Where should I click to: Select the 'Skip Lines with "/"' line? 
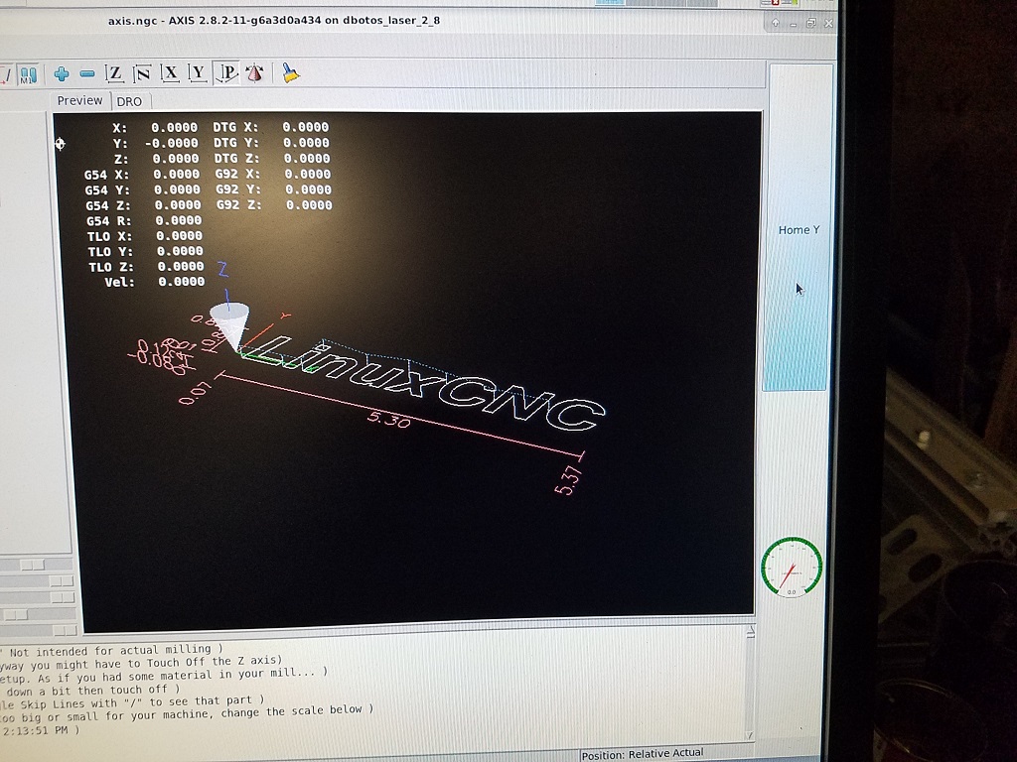point(132,701)
